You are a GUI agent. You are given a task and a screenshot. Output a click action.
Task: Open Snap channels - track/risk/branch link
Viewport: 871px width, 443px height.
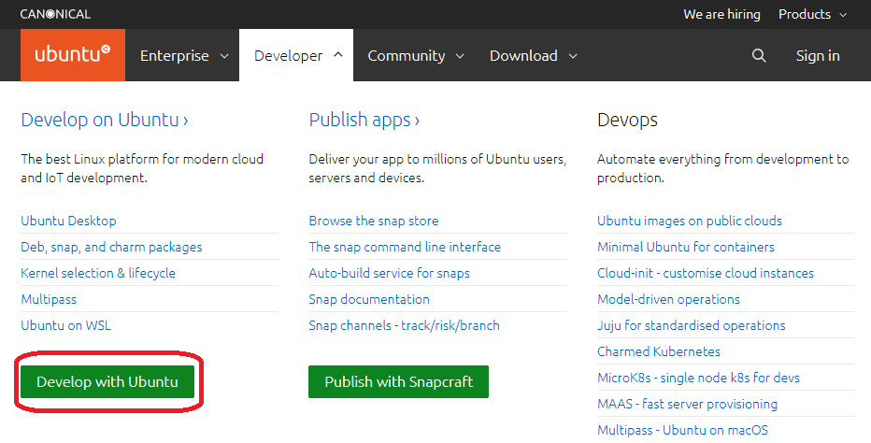coord(404,325)
